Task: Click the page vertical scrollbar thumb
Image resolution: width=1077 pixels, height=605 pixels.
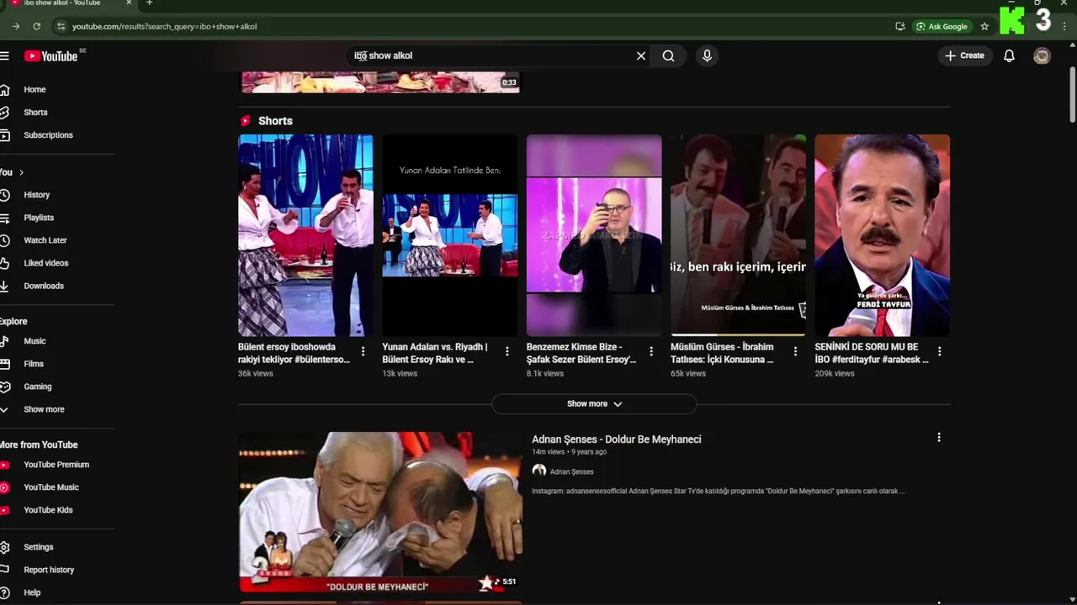Action: (x=1072, y=96)
